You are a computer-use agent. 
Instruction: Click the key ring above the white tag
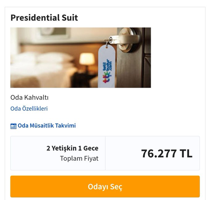pyautogui.click(x=107, y=43)
